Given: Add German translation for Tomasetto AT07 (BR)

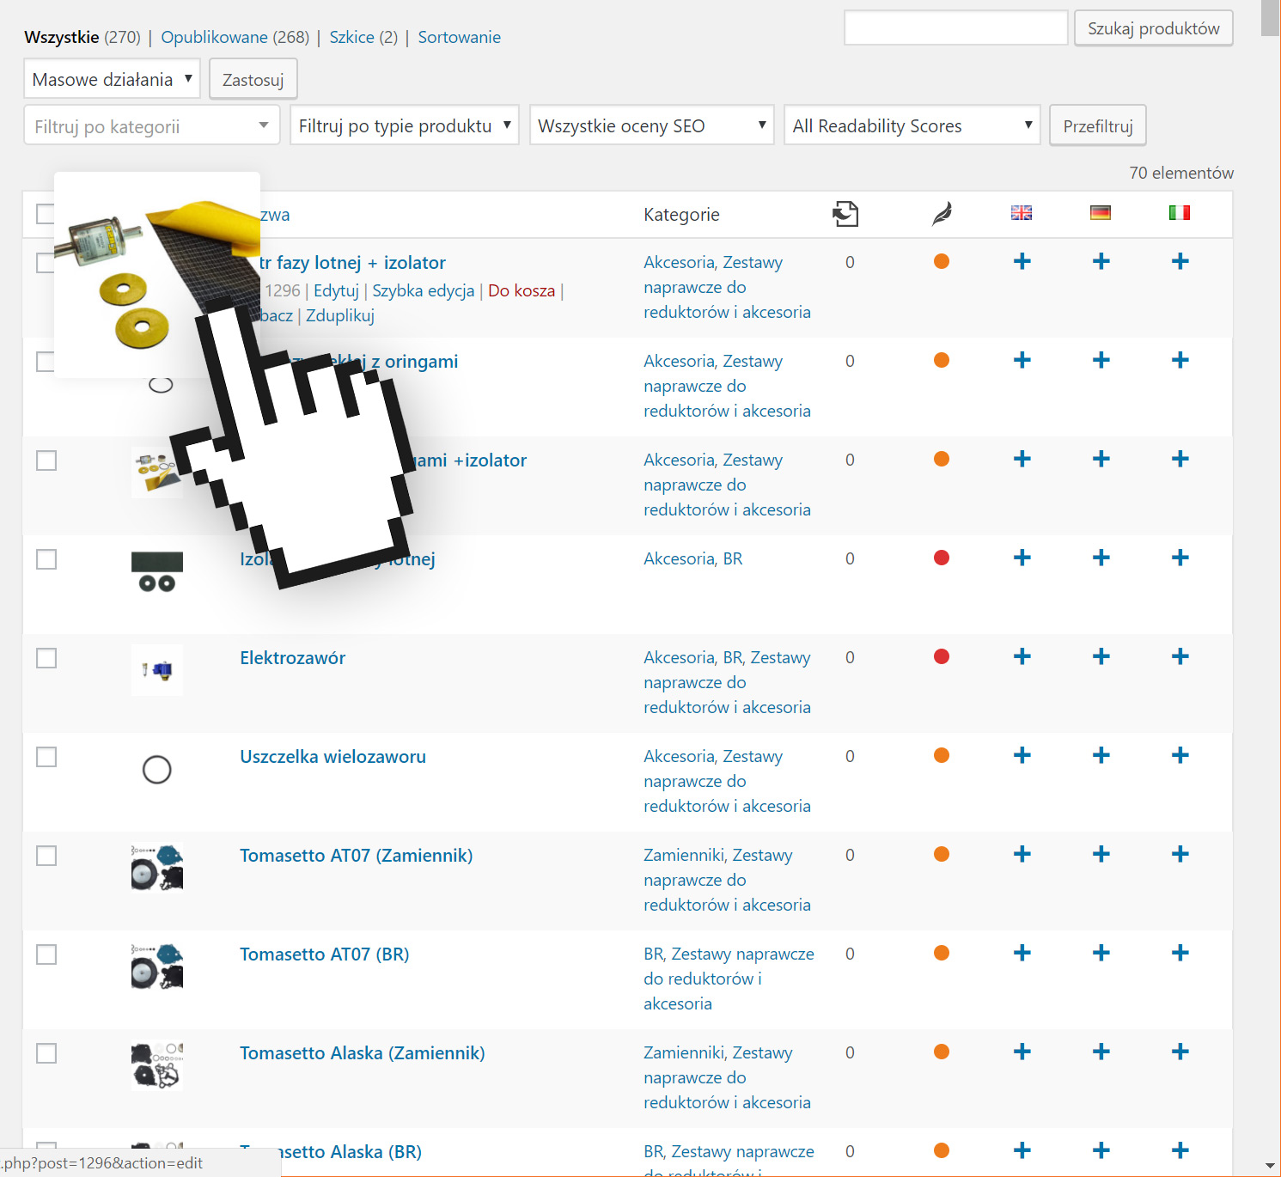Looking at the screenshot, I should (1101, 953).
